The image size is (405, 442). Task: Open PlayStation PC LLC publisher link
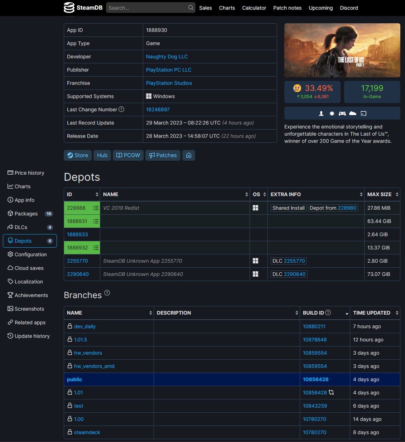pyautogui.click(x=169, y=70)
